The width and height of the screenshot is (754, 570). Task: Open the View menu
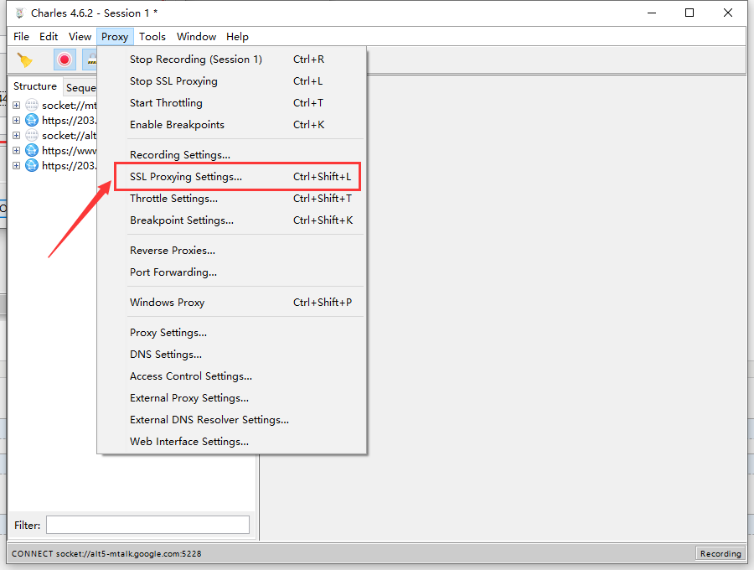pyautogui.click(x=80, y=37)
